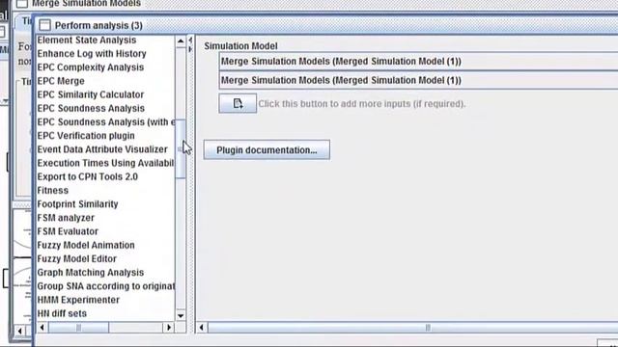The width and height of the screenshot is (618, 347).
Task: Select Fitness in the plugin list
Action: [53, 191]
